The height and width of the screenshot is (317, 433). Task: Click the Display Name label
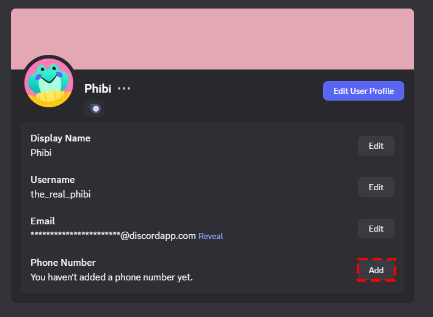click(60, 138)
